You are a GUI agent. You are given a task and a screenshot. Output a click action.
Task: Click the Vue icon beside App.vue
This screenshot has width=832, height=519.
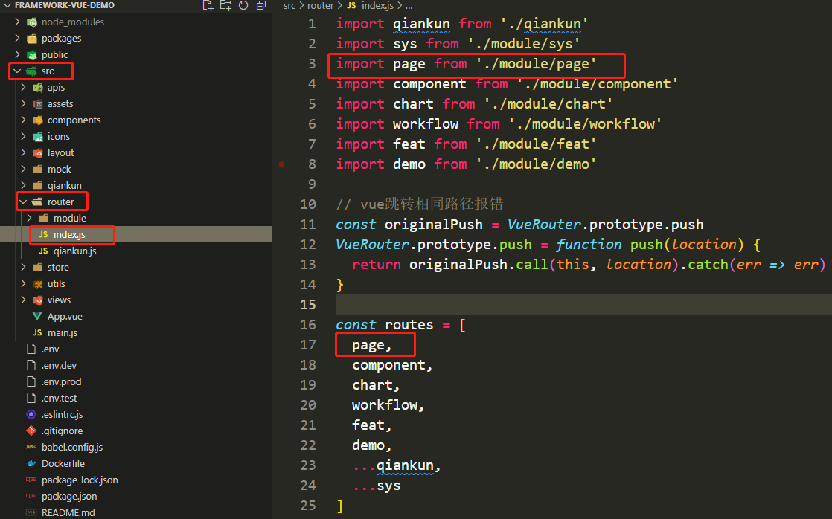(37, 317)
